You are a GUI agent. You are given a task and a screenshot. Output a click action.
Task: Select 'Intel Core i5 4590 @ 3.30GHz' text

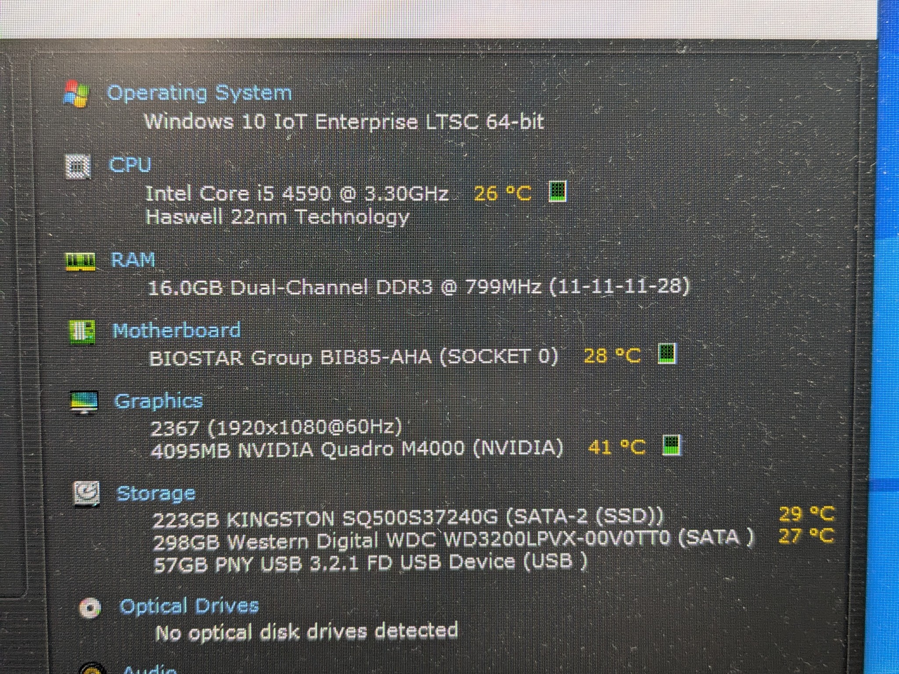tap(297, 194)
